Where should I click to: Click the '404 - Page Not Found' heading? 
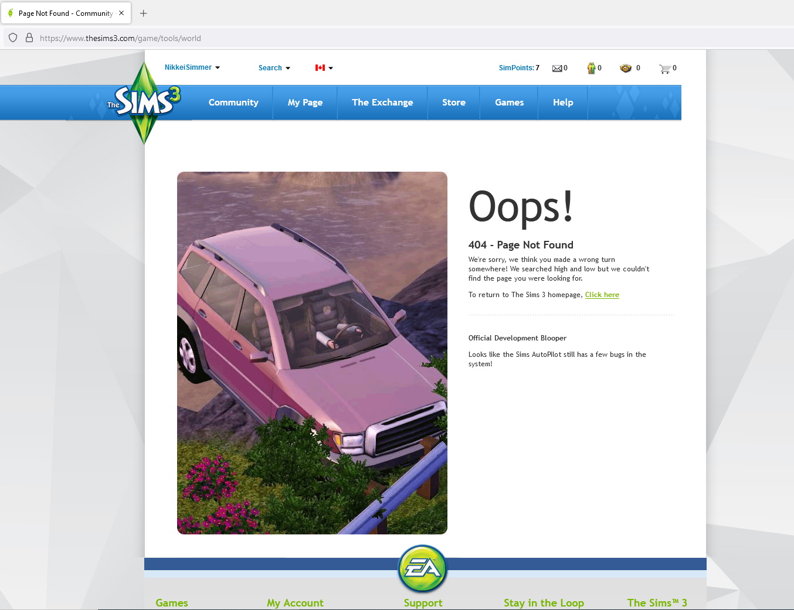coord(521,245)
